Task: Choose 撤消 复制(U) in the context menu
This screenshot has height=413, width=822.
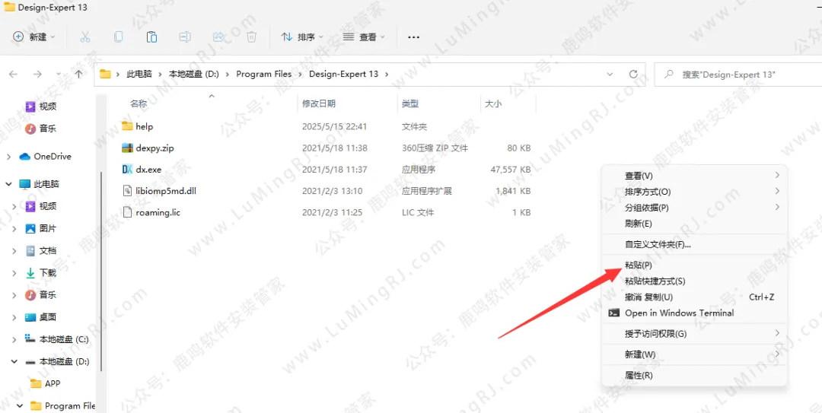Action: [694, 297]
